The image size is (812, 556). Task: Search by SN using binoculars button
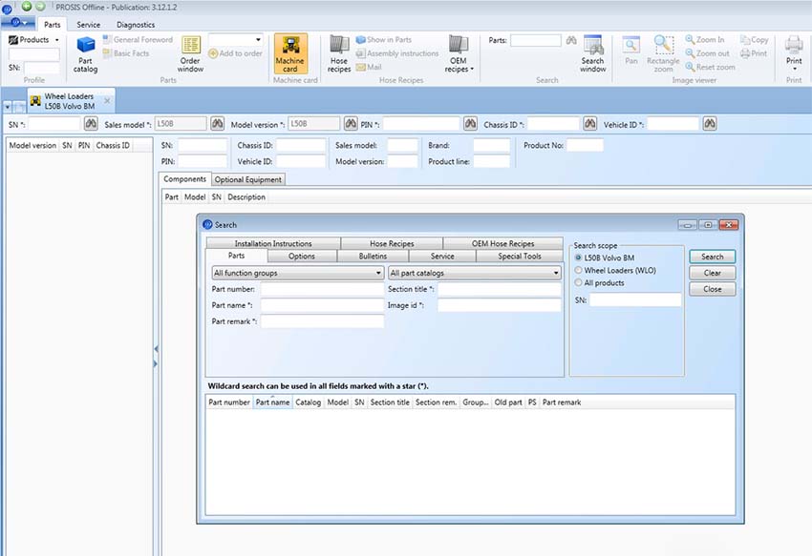91,124
